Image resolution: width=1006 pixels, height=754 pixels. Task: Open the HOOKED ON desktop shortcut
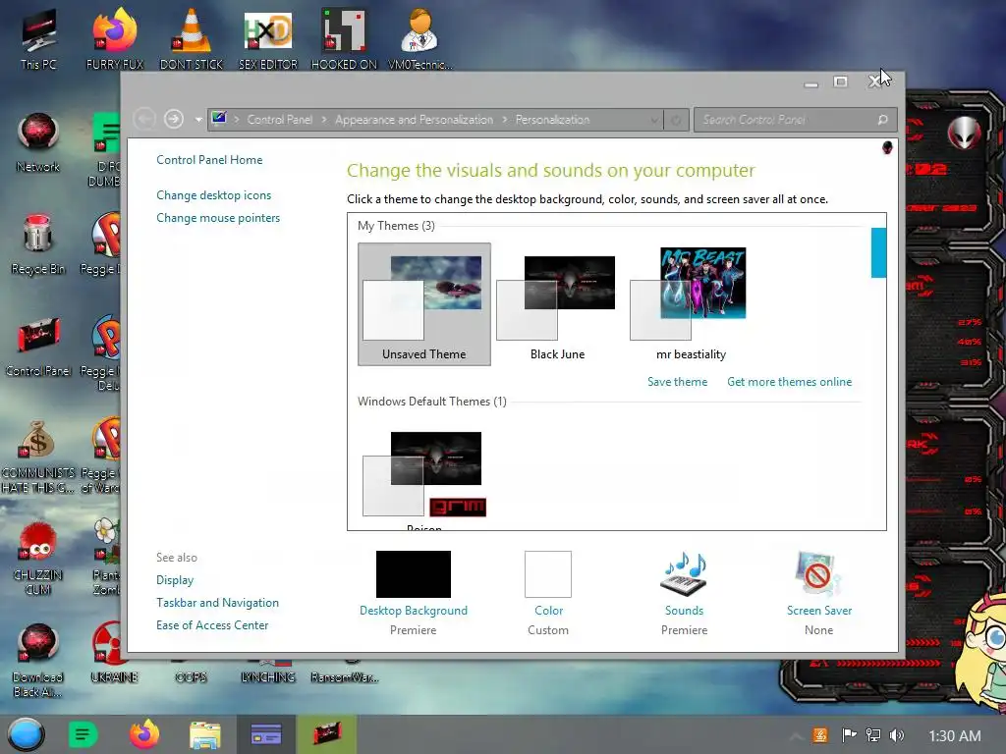coord(344,38)
